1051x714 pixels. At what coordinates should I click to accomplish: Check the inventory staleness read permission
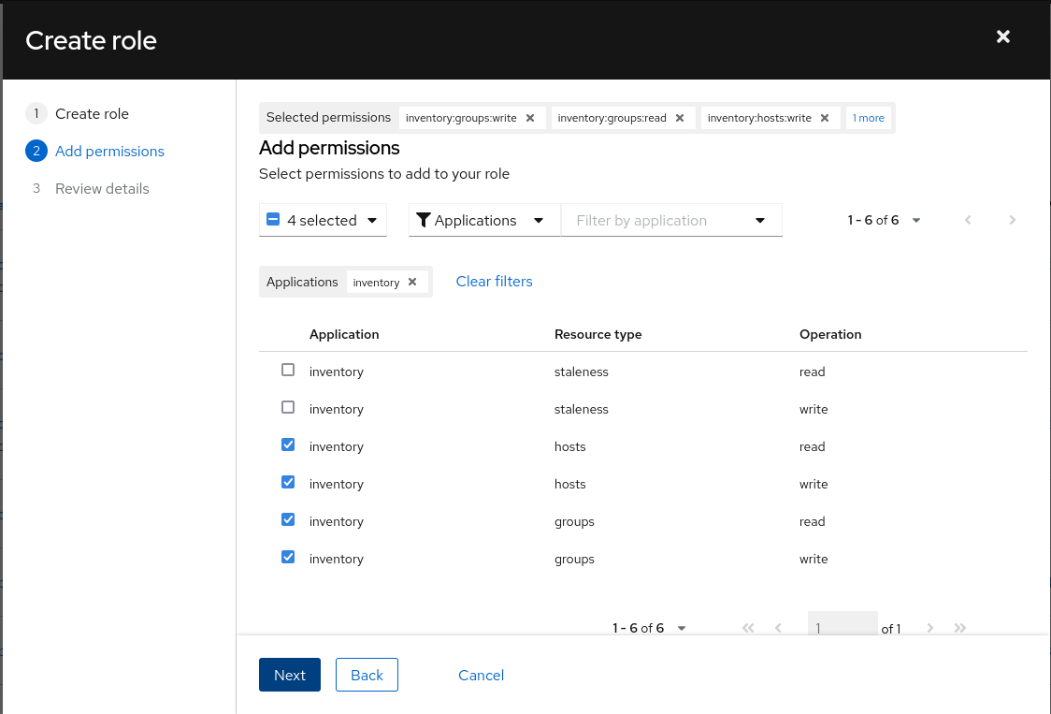(x=288, y=370)
